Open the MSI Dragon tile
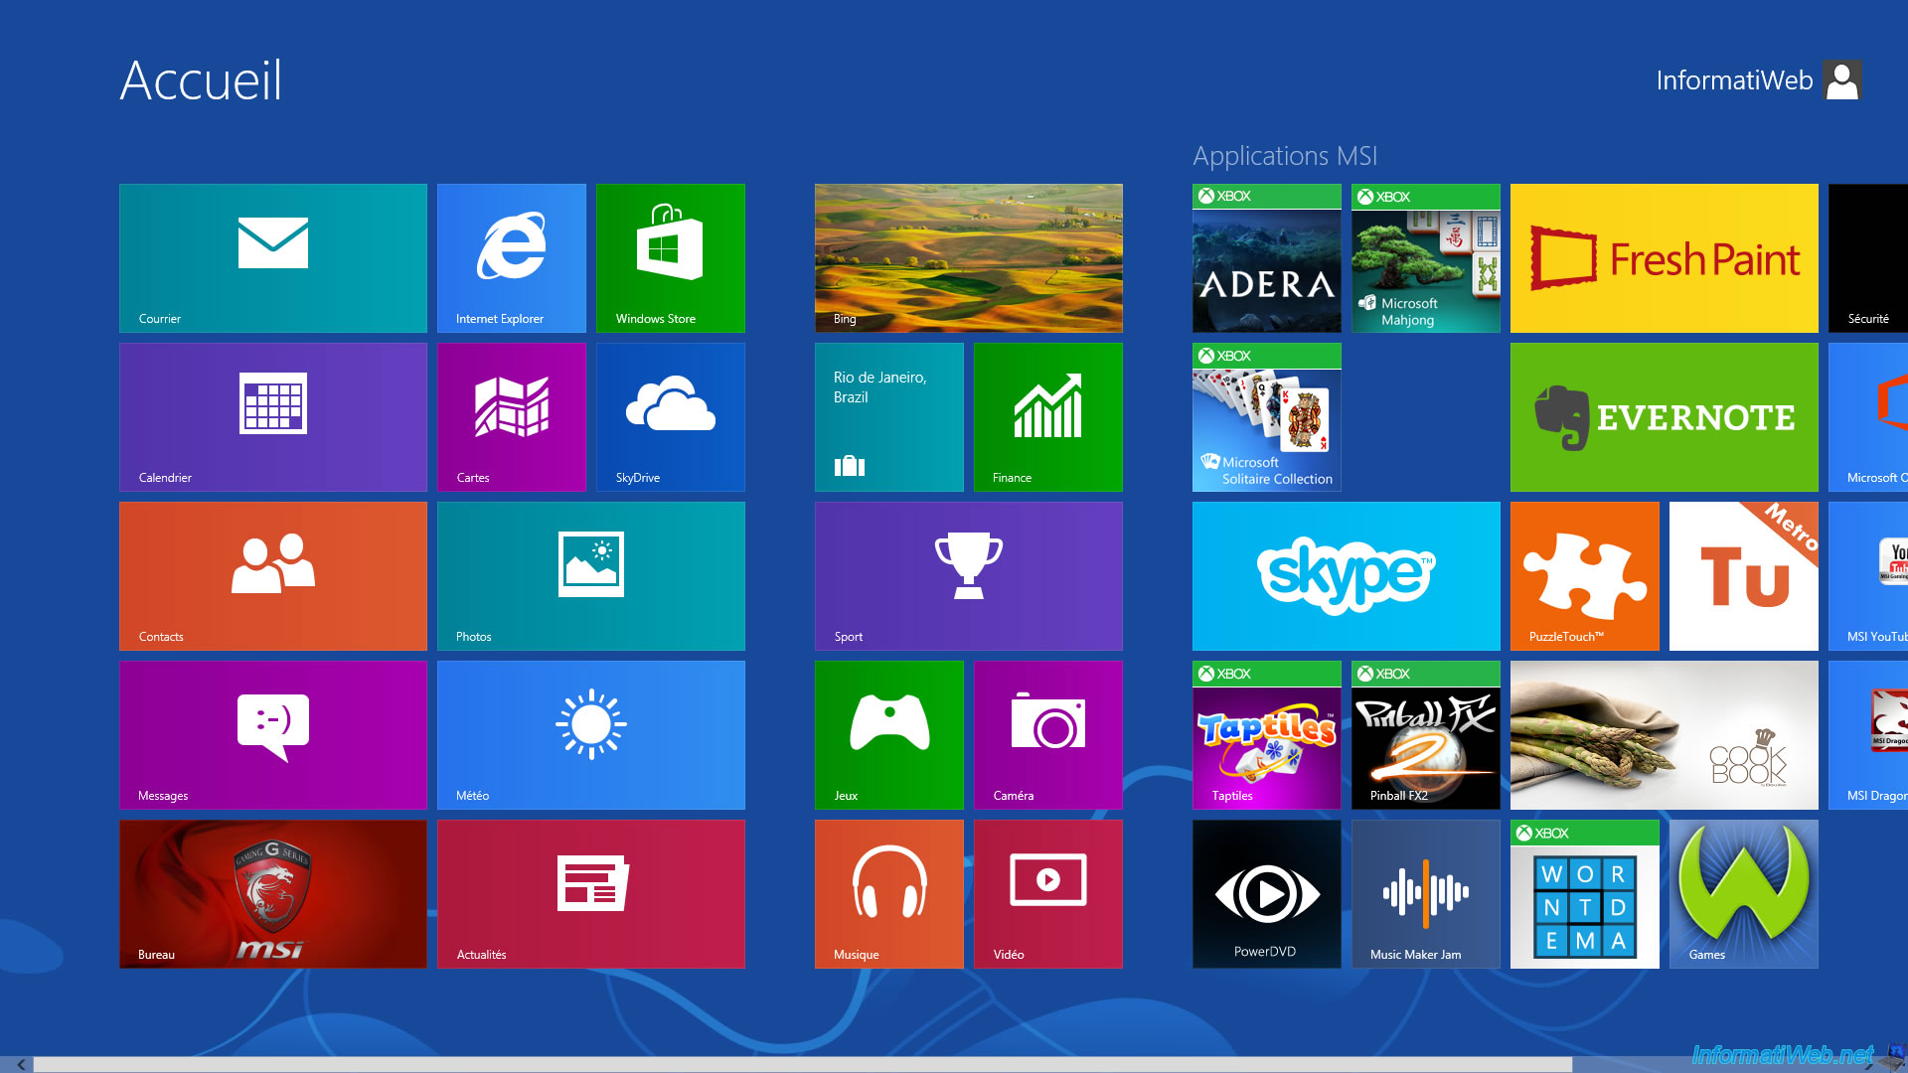This screenshot has width=1908, height=1073. [x=1868, y=735]
